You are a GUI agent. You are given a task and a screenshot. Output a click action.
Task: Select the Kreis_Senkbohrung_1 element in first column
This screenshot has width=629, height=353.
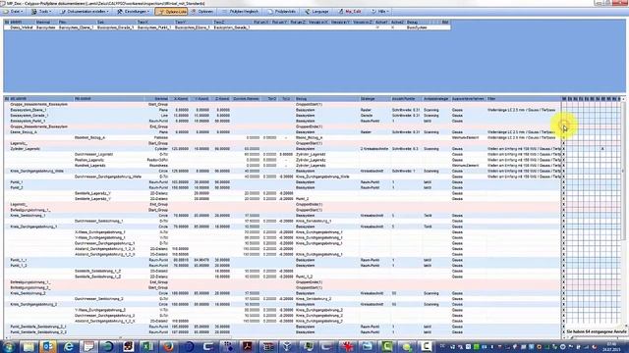coord(28,216)
